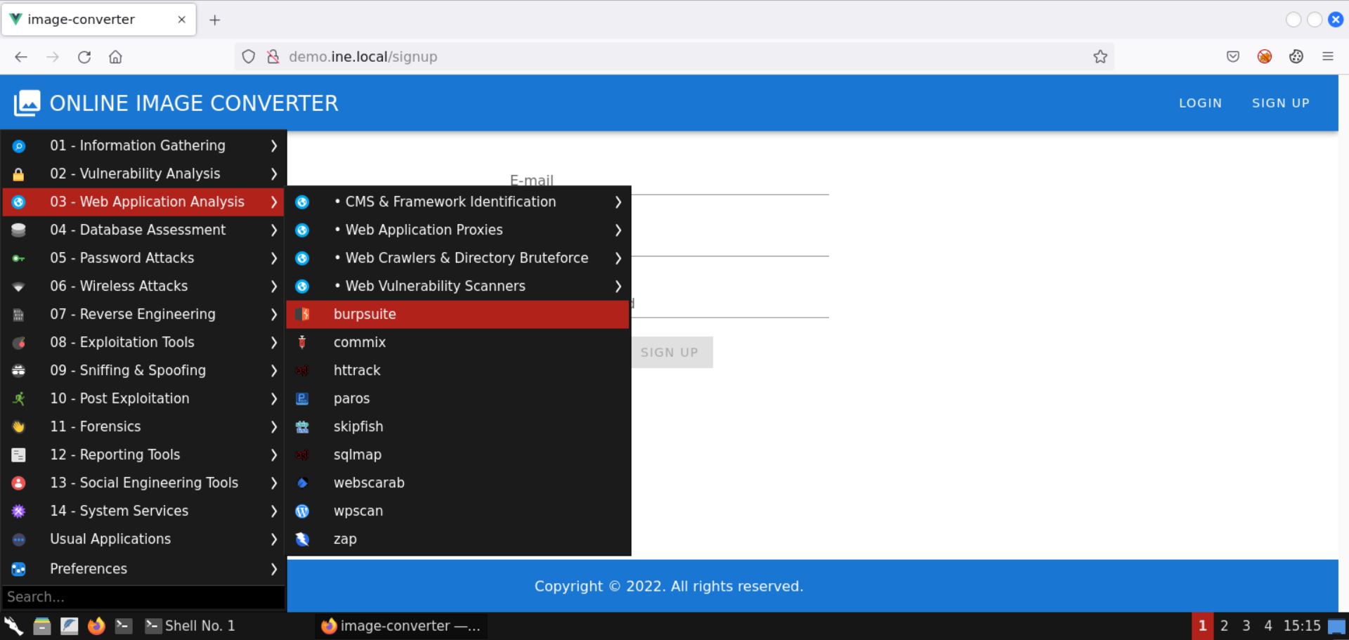Viewport: 1349px width, 640px height.
Task: Click the burpsuite icon in submenu
Action: click(x=302, y=314)
